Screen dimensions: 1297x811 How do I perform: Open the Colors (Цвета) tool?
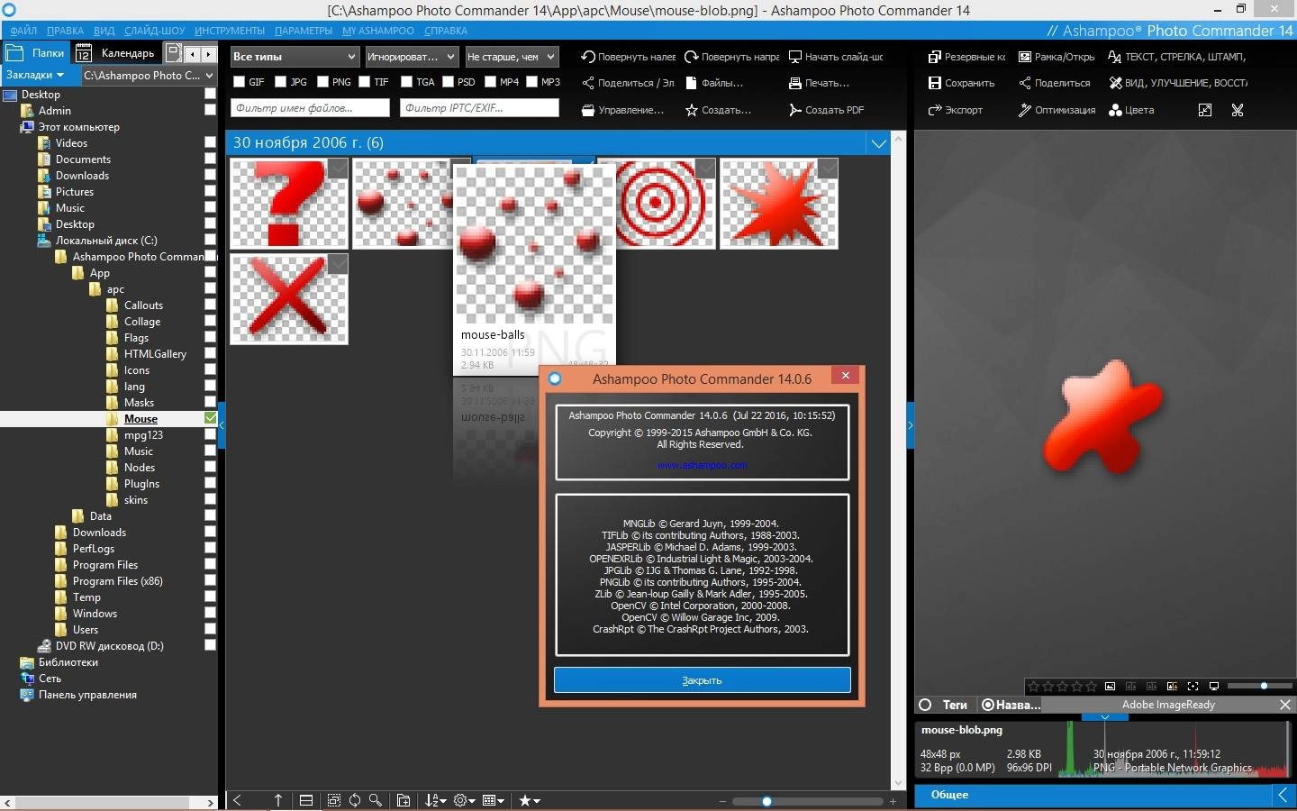point(1131,110)
